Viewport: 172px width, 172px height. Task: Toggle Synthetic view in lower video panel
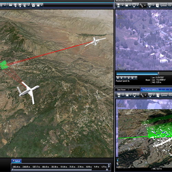pos(164,95)
